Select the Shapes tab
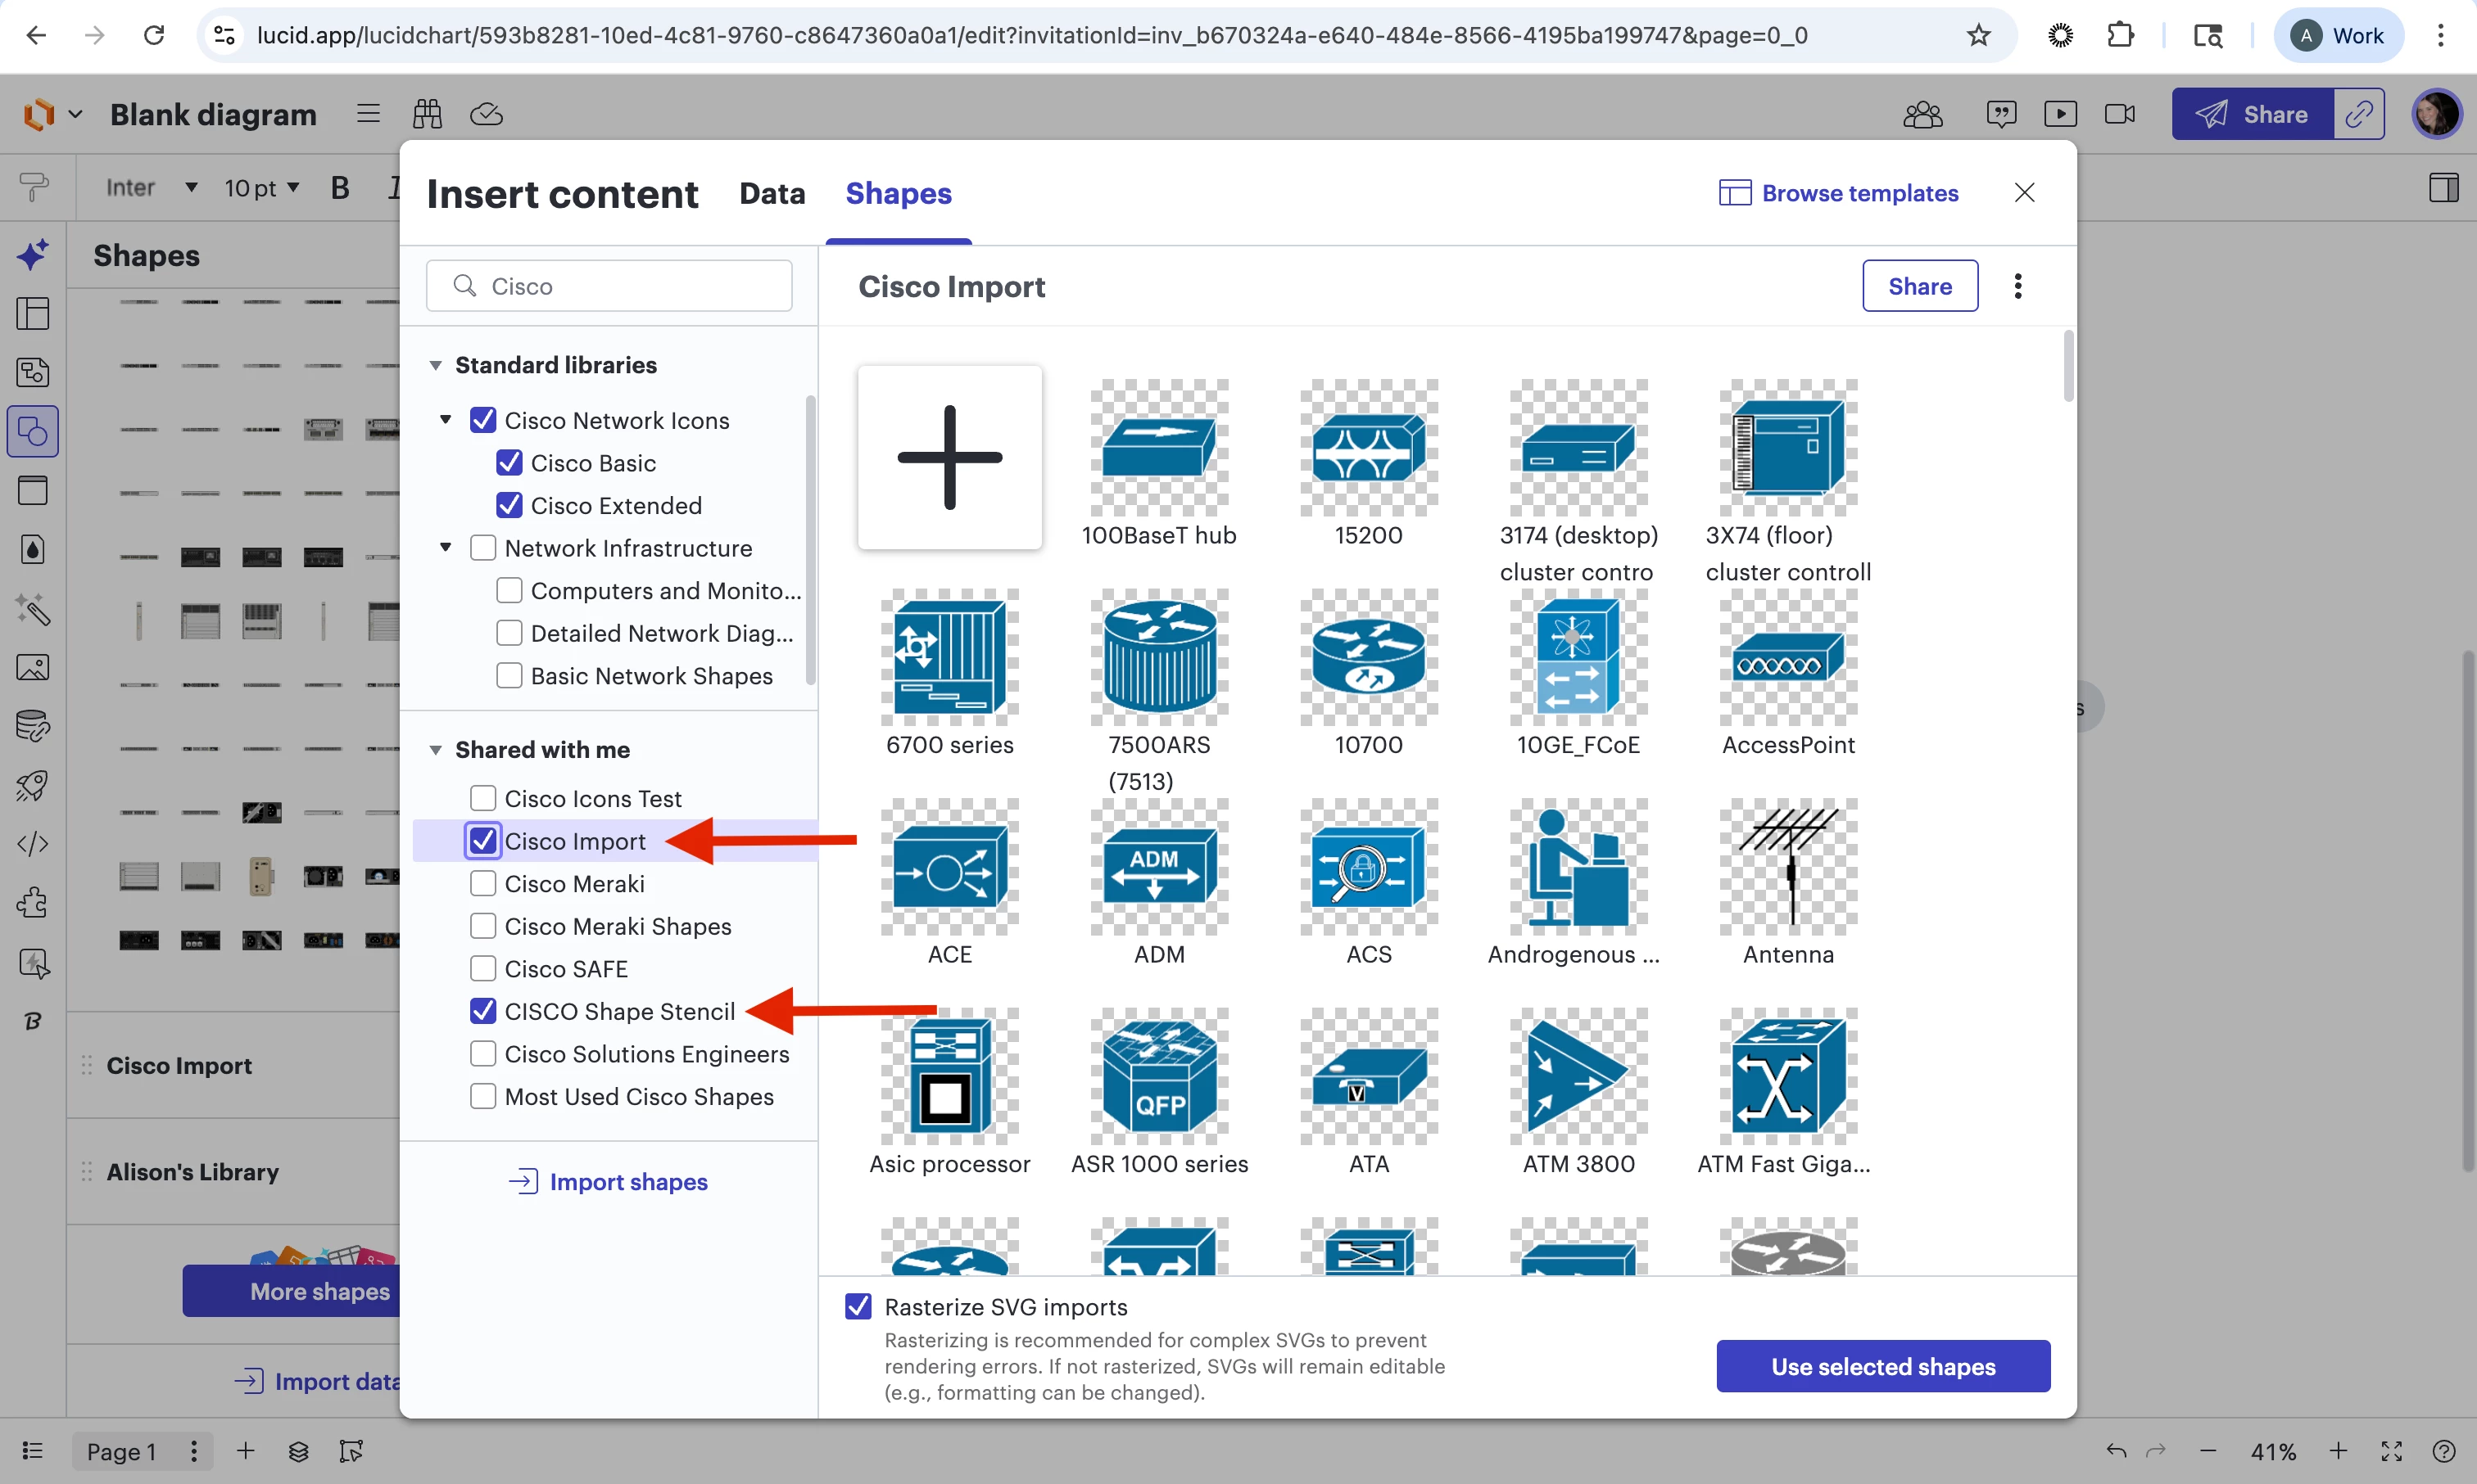2477x1484 pixels. (x=898, y=193)
